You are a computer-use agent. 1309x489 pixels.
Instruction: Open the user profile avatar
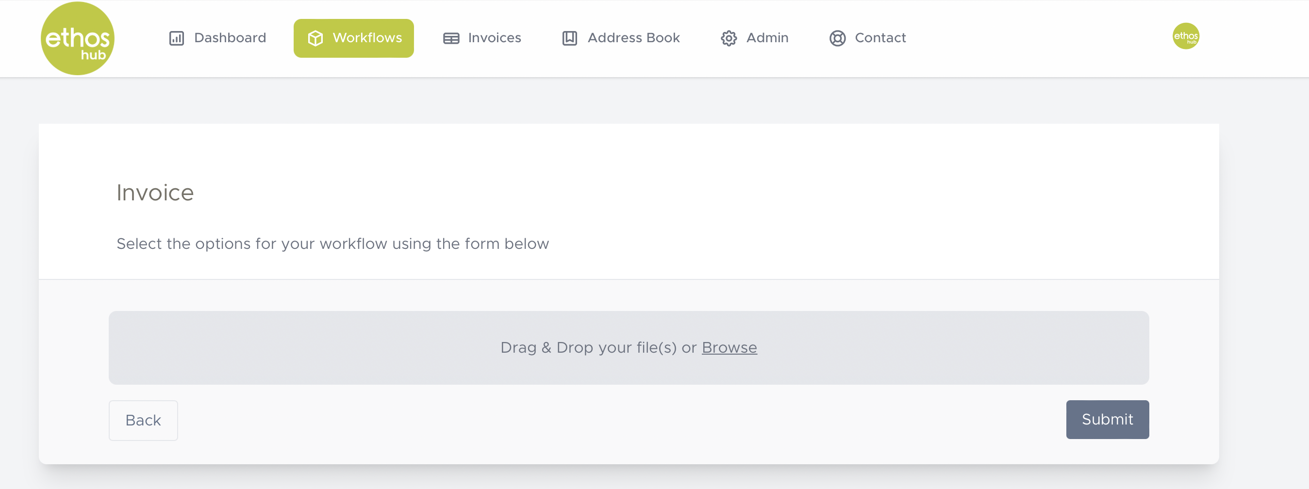click(1186, 36)
